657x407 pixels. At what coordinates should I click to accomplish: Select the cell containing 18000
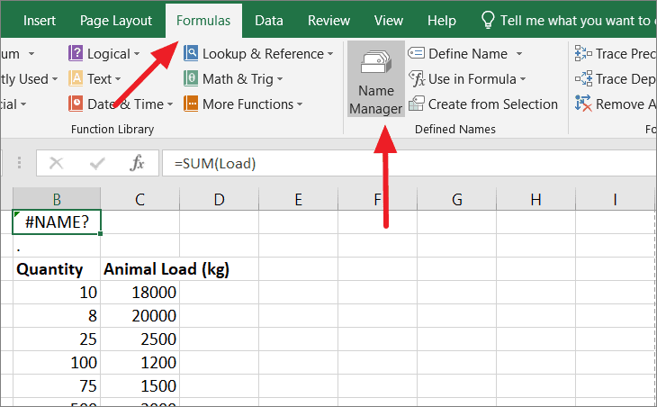[x=139, y=292]
